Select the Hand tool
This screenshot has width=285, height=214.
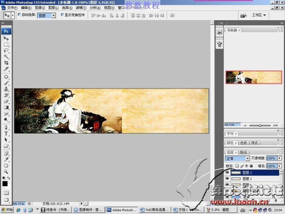tap(6, 165)
